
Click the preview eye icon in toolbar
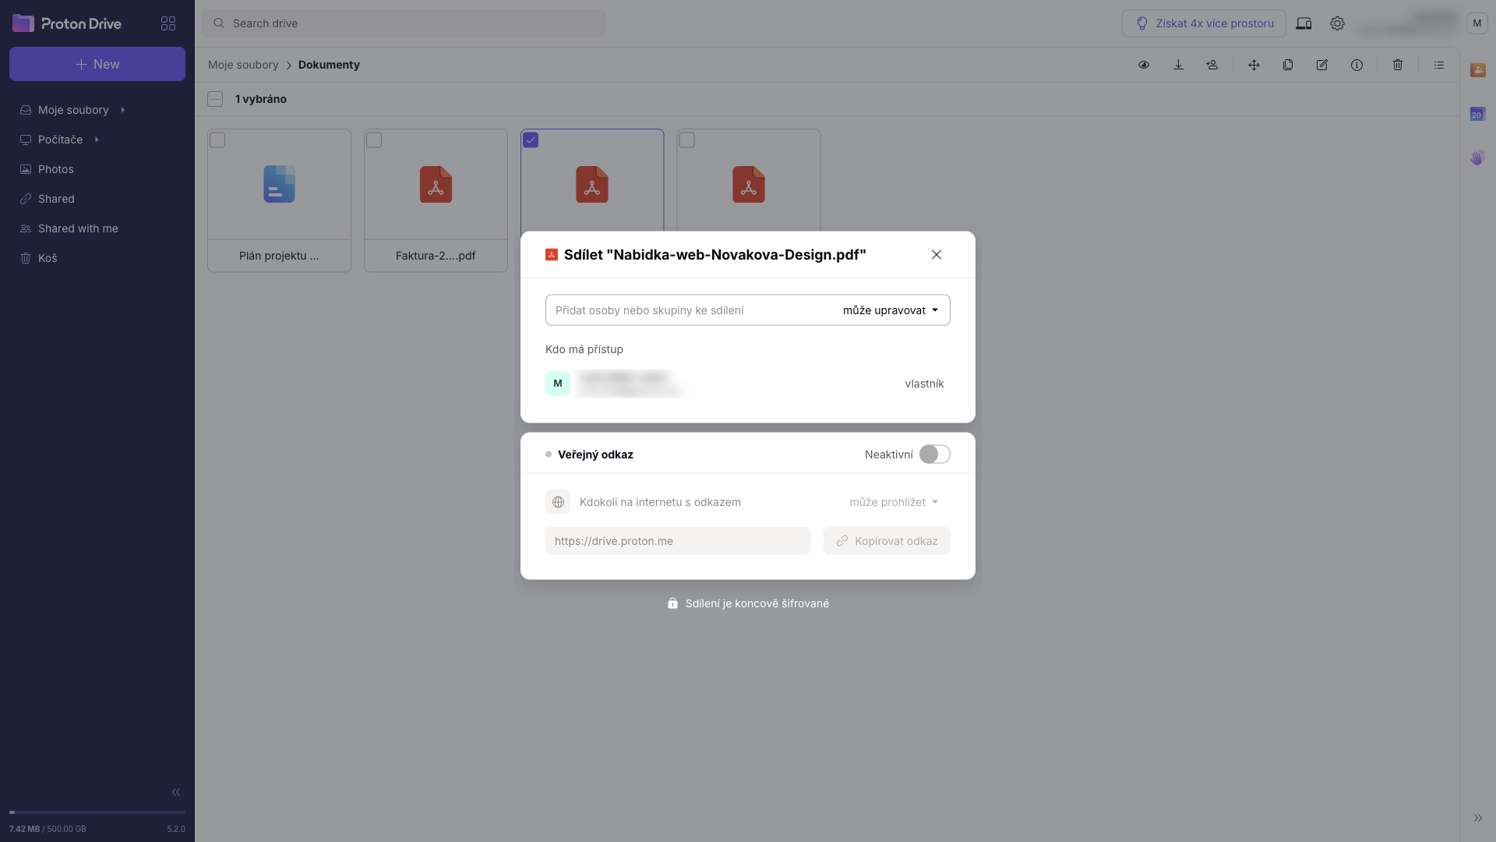pos(1144,65)
